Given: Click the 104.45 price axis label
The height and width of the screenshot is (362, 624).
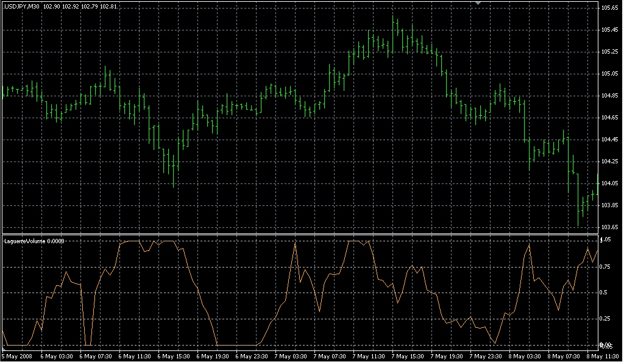Looking at the screenshot, I should click(609, 140).
